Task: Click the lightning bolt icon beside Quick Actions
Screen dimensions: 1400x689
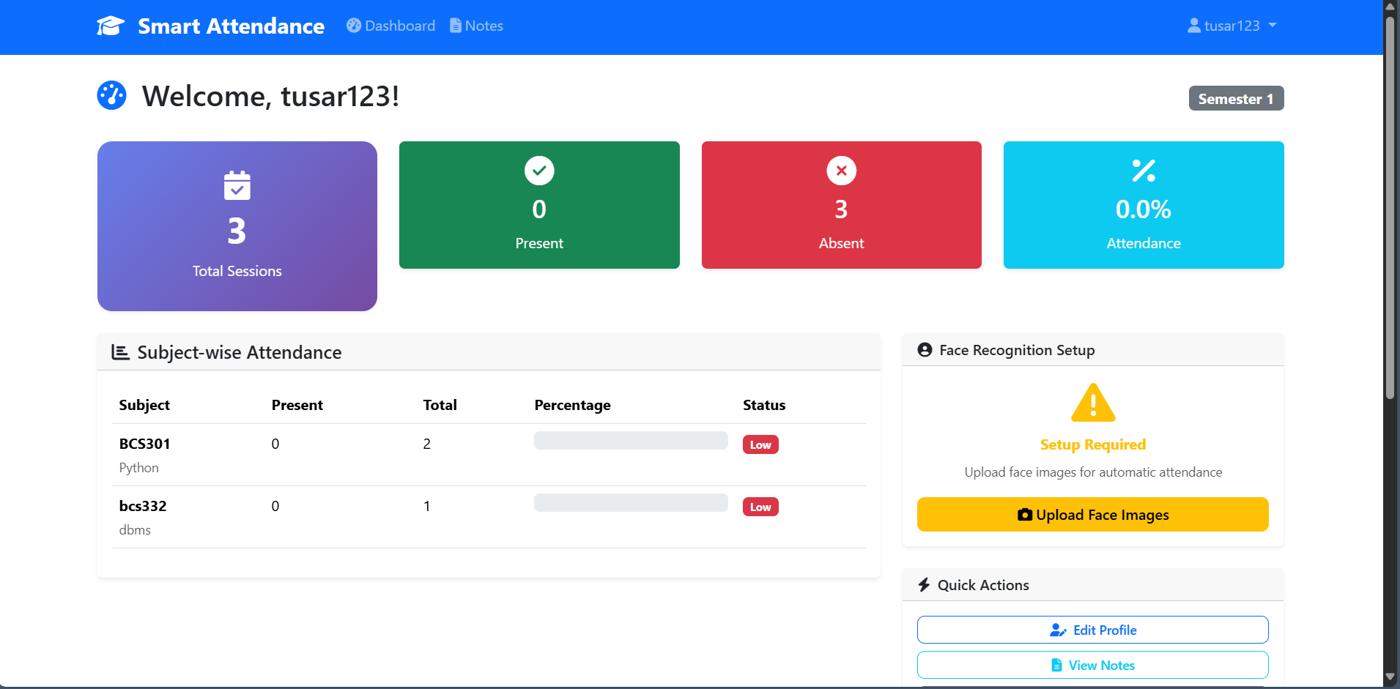Action: click(923, 584)
